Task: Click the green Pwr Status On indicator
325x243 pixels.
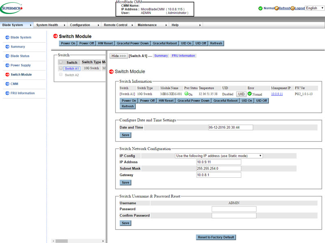Action: tap(186, 94)
